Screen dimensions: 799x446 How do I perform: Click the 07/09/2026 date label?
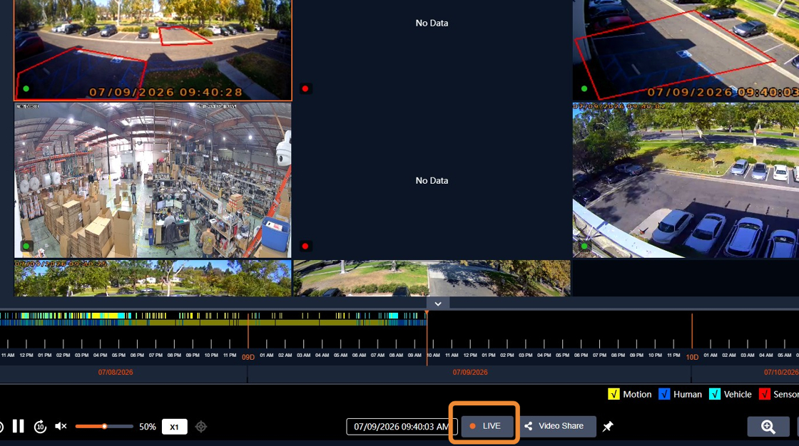[x=470, y=372]
